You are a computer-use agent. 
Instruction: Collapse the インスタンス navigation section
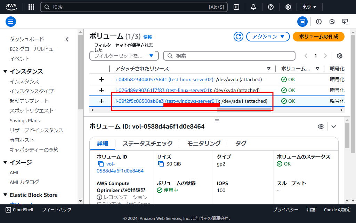(x=5, y=71)
